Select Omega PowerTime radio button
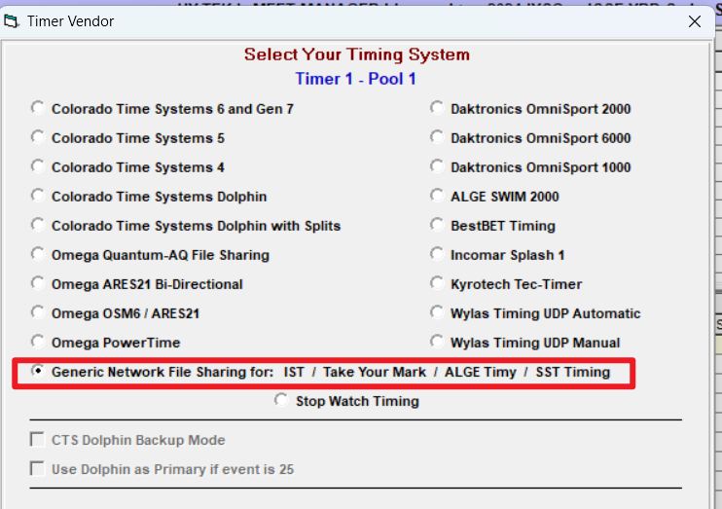This screenshot has width=722, height=509. point(38,342)
